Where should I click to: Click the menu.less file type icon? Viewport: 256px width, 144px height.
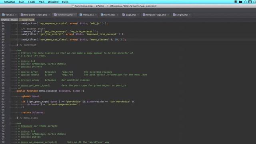point(81,15)
